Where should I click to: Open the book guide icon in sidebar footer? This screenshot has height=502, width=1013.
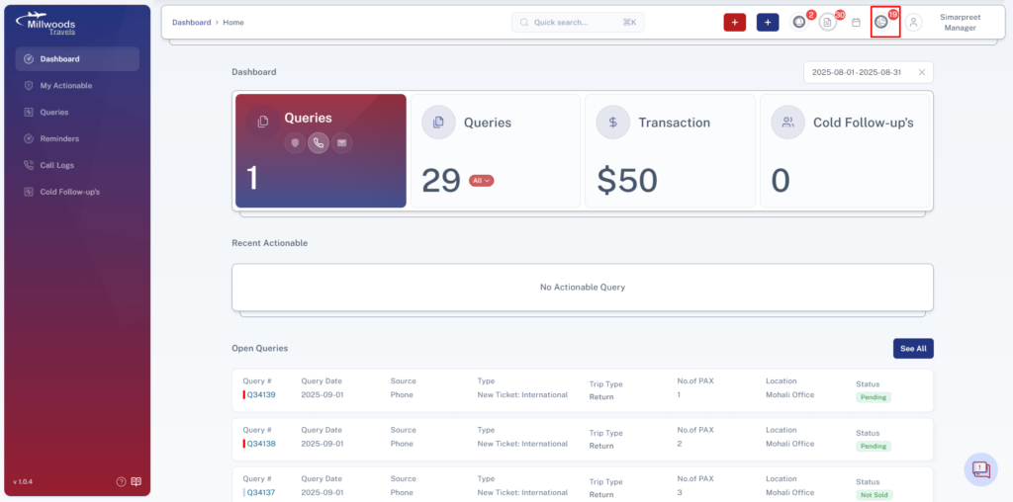137,481
